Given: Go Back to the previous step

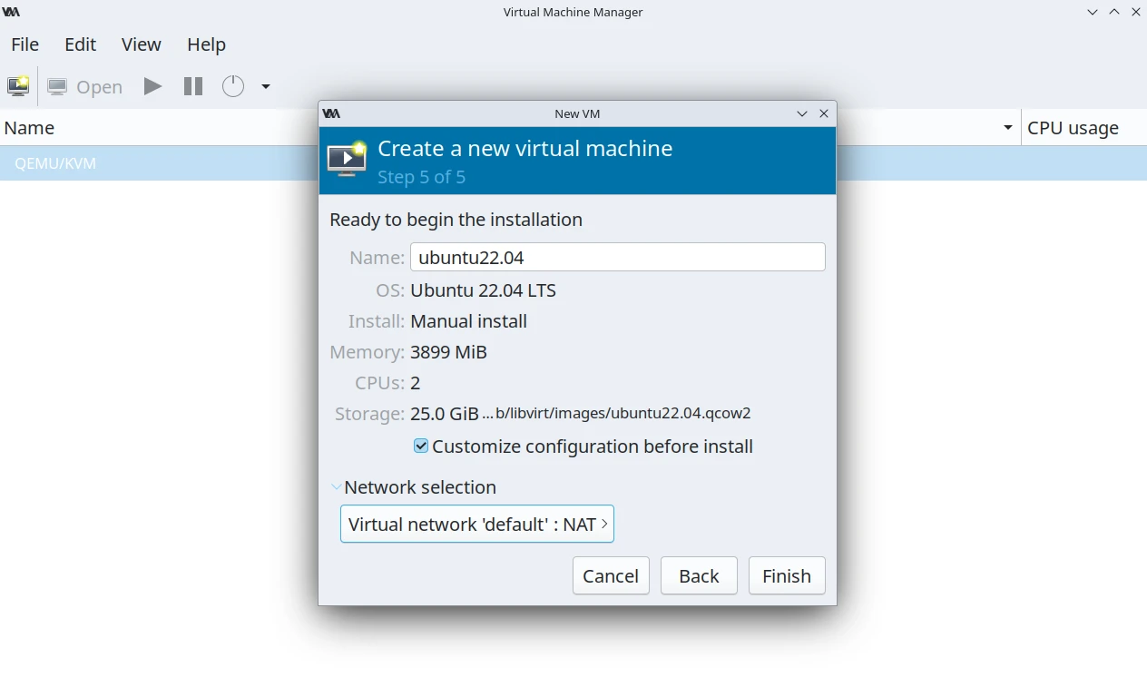Looking at the screenshot, I should [x=699, y=575].
